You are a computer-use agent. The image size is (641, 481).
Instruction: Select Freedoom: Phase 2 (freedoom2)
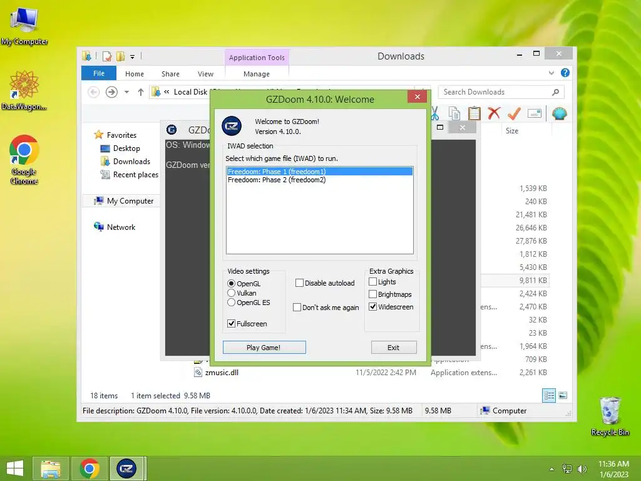(x=320, y=180)
